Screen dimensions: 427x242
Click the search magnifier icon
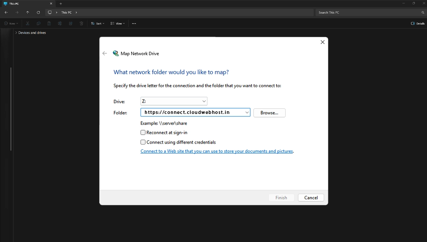point(423,13)
